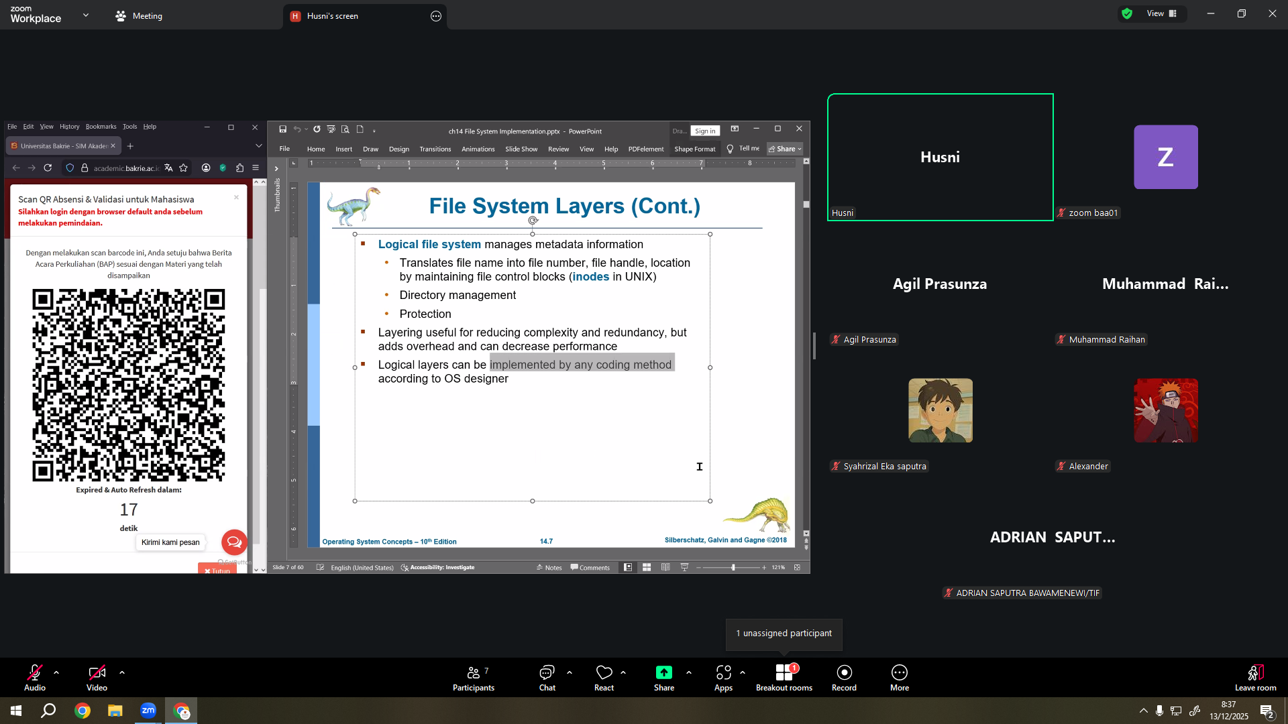
Task: Toggle tracking protection shield in address bar
Action: click(70, 168)
